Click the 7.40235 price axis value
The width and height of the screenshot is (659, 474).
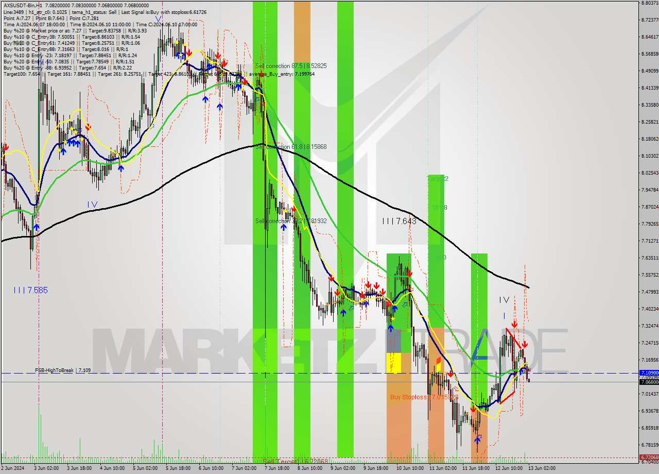point(650,309)
